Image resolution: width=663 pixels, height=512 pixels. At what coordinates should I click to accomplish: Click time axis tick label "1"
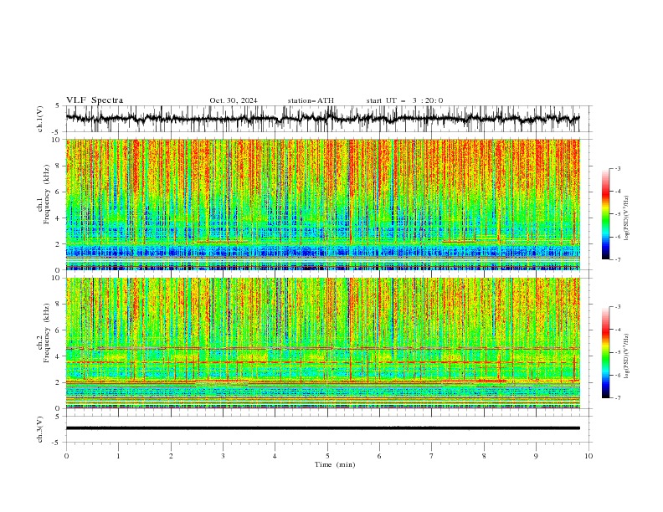pos(118,456)
